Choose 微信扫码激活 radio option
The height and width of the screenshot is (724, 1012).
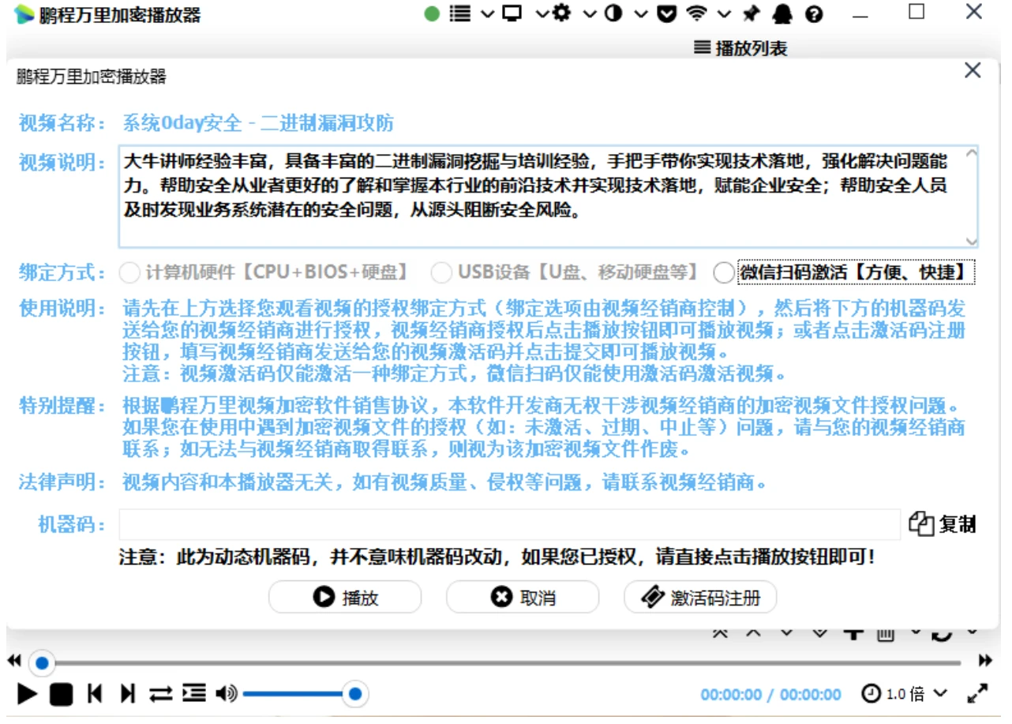coord(724,273)
